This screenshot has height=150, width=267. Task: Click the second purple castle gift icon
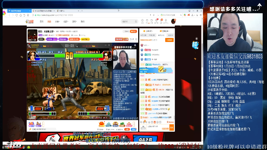(38, 124)
